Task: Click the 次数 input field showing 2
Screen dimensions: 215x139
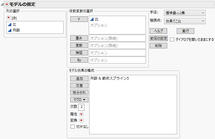Action: [81, 107]
